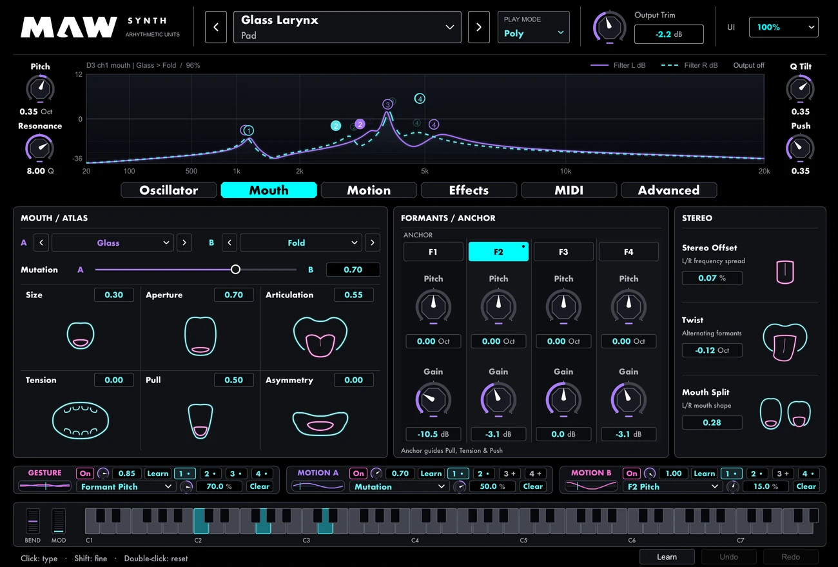Open the Glass Larynx preset dropdown

click(x=347, y=27)
